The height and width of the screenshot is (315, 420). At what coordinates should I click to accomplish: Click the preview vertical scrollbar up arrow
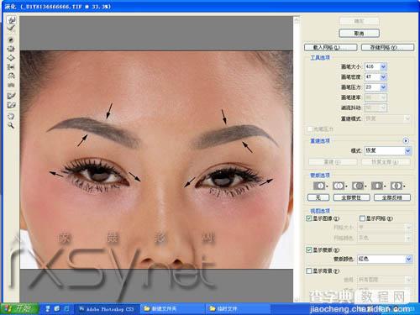[x=297, y=19]
